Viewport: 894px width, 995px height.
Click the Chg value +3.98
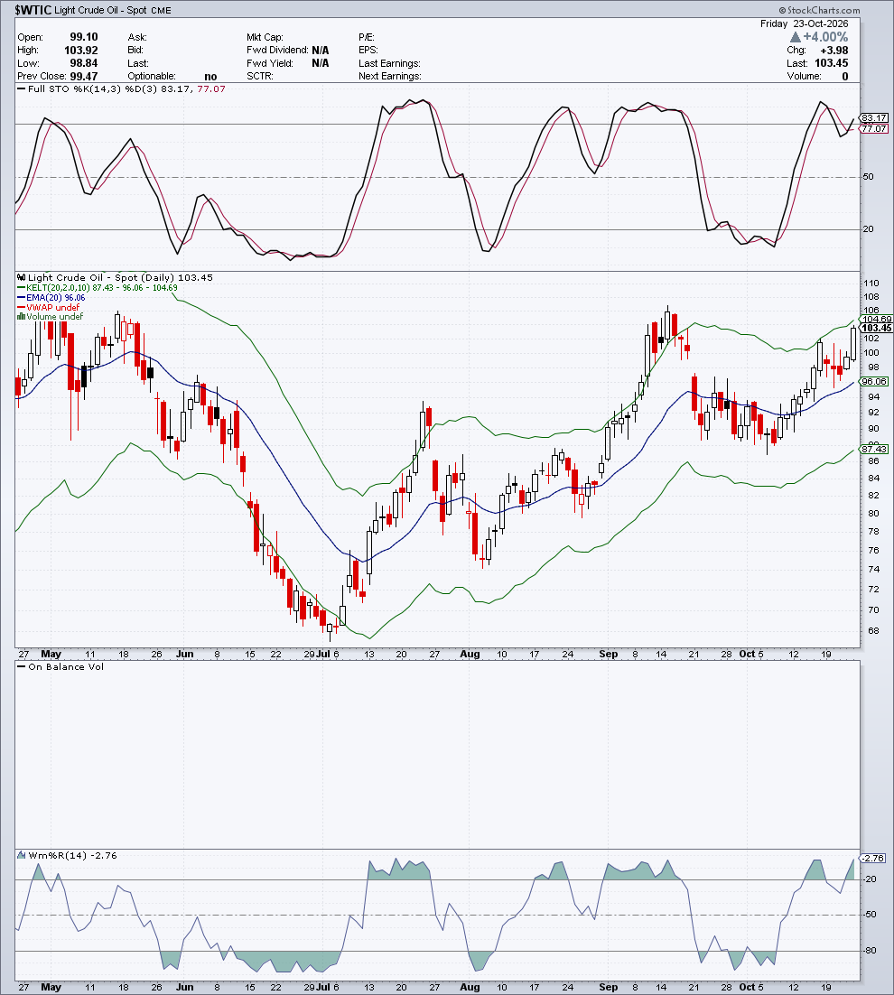pos(834,51)
